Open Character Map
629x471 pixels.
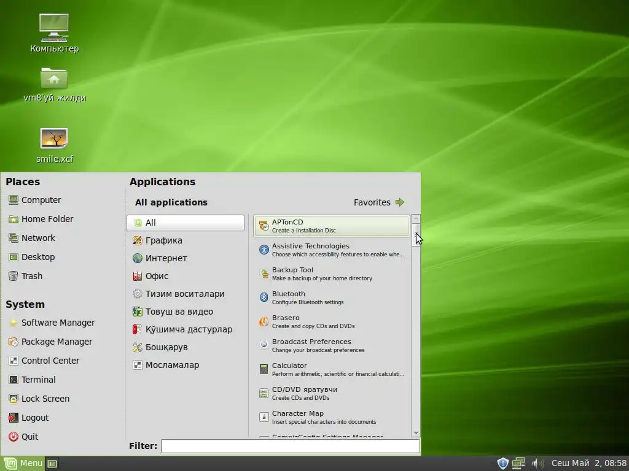pos(331,417)
